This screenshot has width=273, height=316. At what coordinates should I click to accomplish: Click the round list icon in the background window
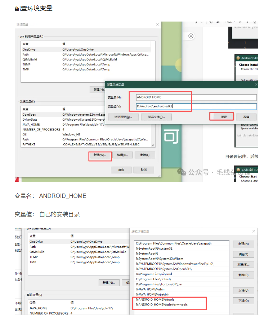click(191, 36)
